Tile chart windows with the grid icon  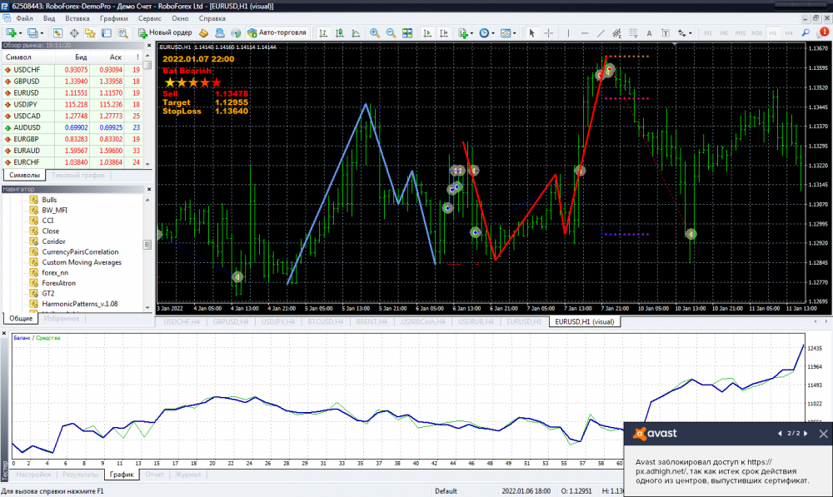(x=407, y=33)
